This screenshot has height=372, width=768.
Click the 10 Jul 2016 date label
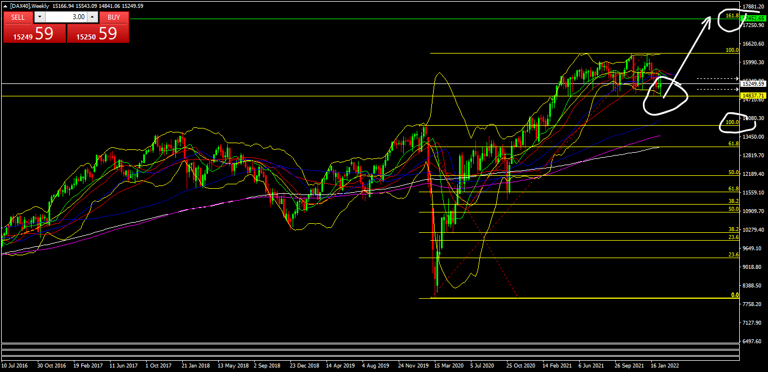pyautogui.click(x=16, y=365)
